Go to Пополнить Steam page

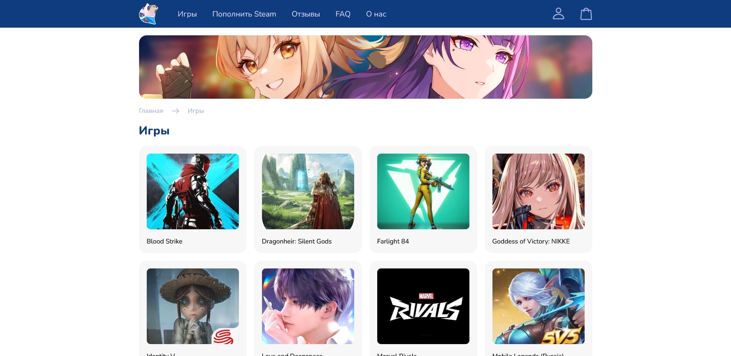tap(244, 14)
